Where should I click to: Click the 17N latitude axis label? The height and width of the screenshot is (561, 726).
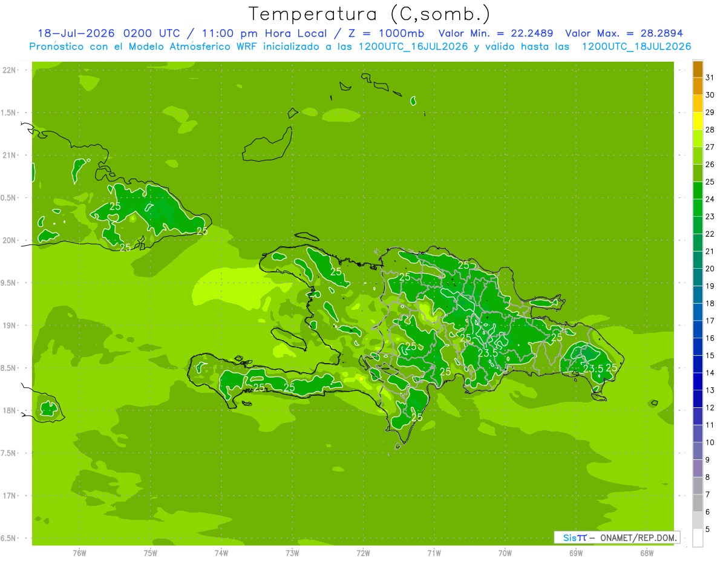tap(10, 496)
